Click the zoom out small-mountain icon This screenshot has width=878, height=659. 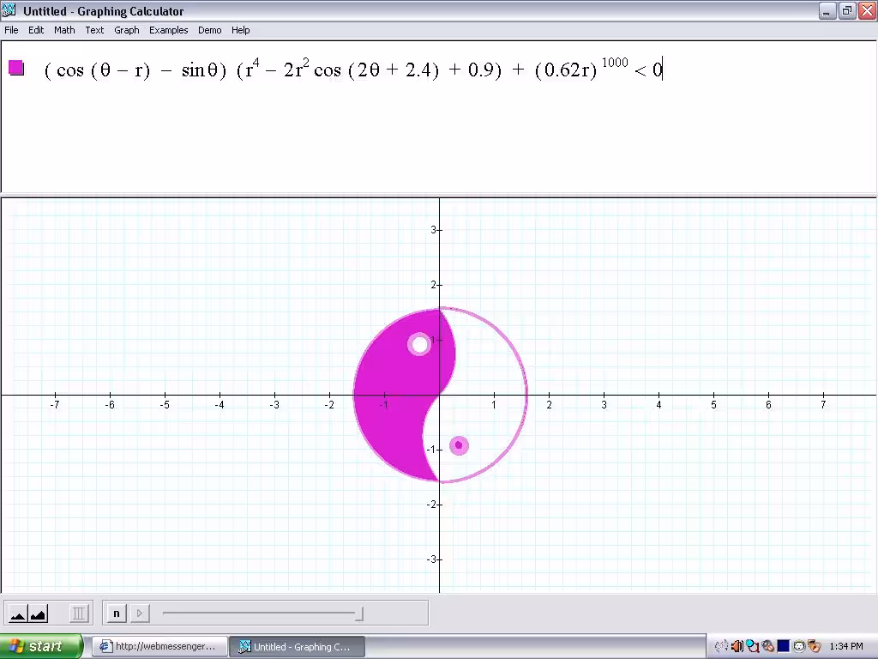(x=17, y=614)
